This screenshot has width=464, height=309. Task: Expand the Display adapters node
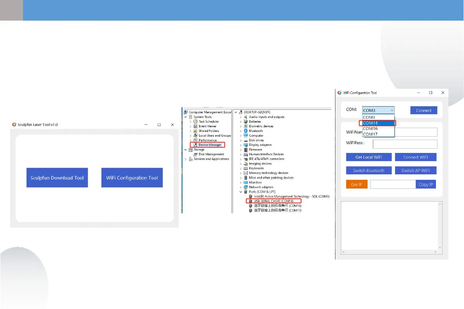point(241,145)
